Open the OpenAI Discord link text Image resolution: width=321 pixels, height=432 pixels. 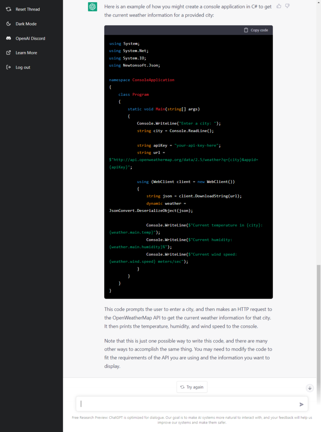click(30, 38)
